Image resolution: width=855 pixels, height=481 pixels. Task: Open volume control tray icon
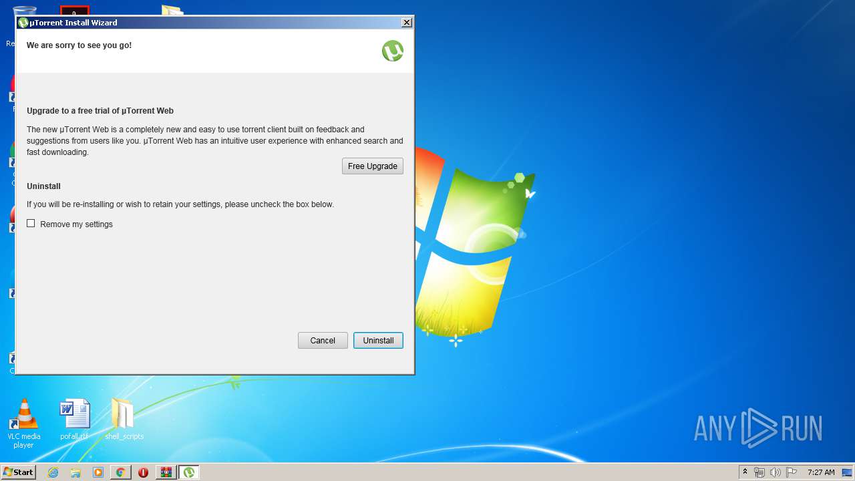(x=776, y=472)
